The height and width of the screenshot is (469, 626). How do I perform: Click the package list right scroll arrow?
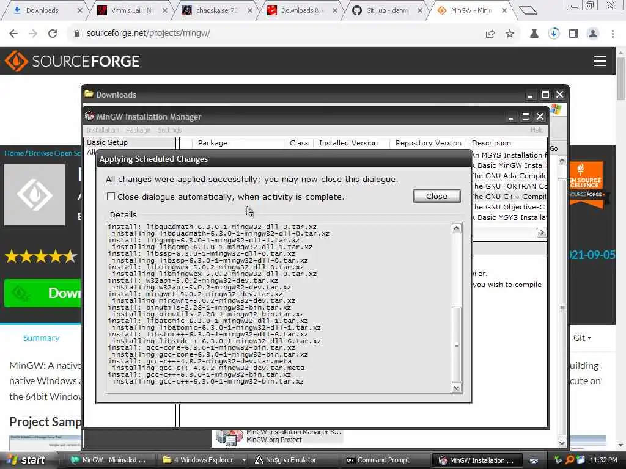coord(542,233)
